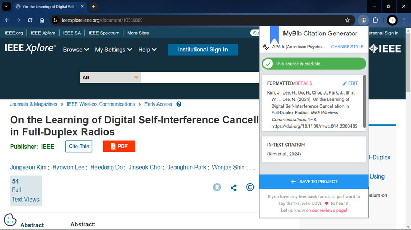Open the browser extensions puzzle icon

[x=376, y=20]
